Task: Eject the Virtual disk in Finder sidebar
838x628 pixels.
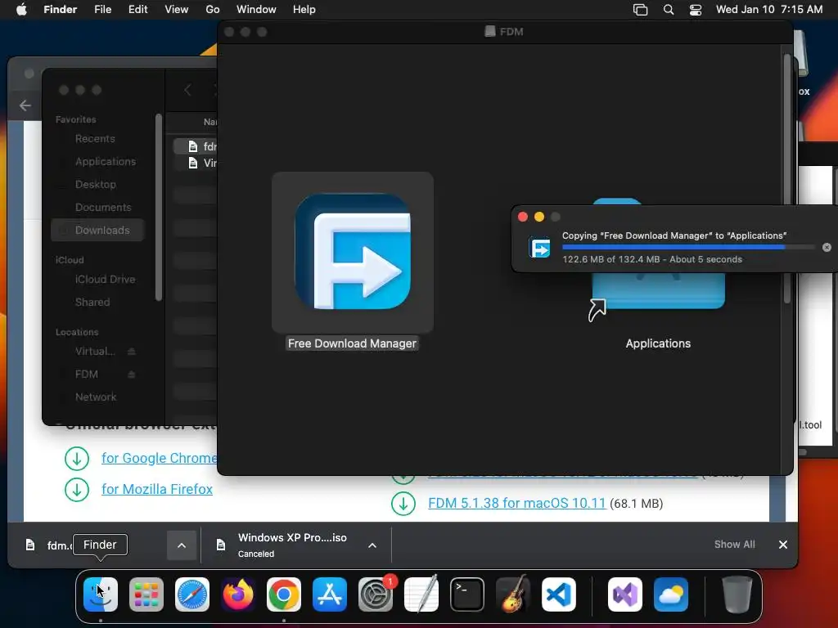Action: pyautogui.click(x=132, y=352)
